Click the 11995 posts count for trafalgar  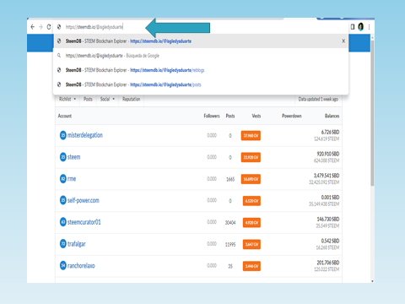point(230,244)
